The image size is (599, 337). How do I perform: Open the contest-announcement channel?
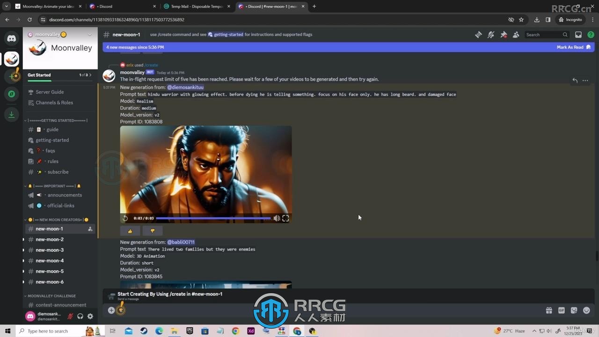tap(60, 305)
